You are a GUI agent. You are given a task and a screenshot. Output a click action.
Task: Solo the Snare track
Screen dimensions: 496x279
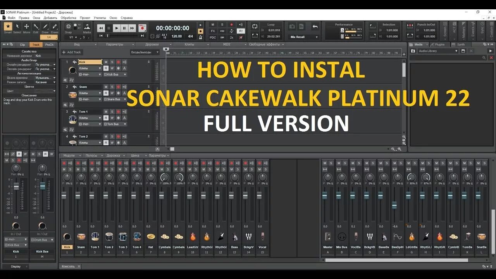(112, 87)
